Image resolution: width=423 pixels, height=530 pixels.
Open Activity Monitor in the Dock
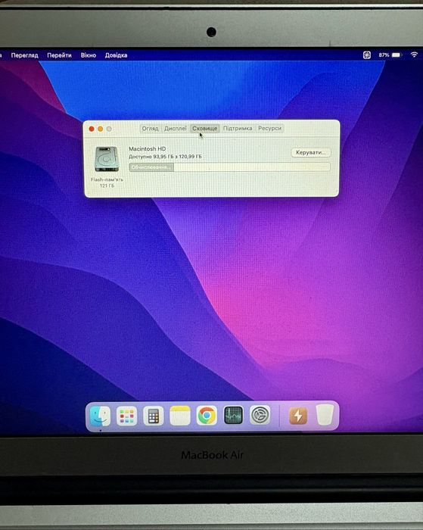click(234, 416)
